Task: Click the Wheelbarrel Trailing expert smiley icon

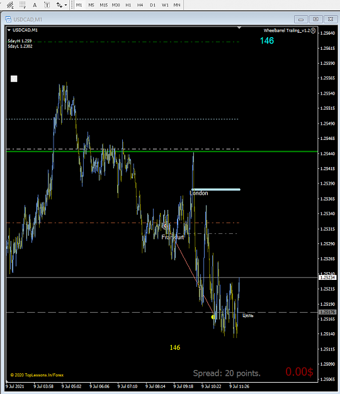Action: point(313,31)
